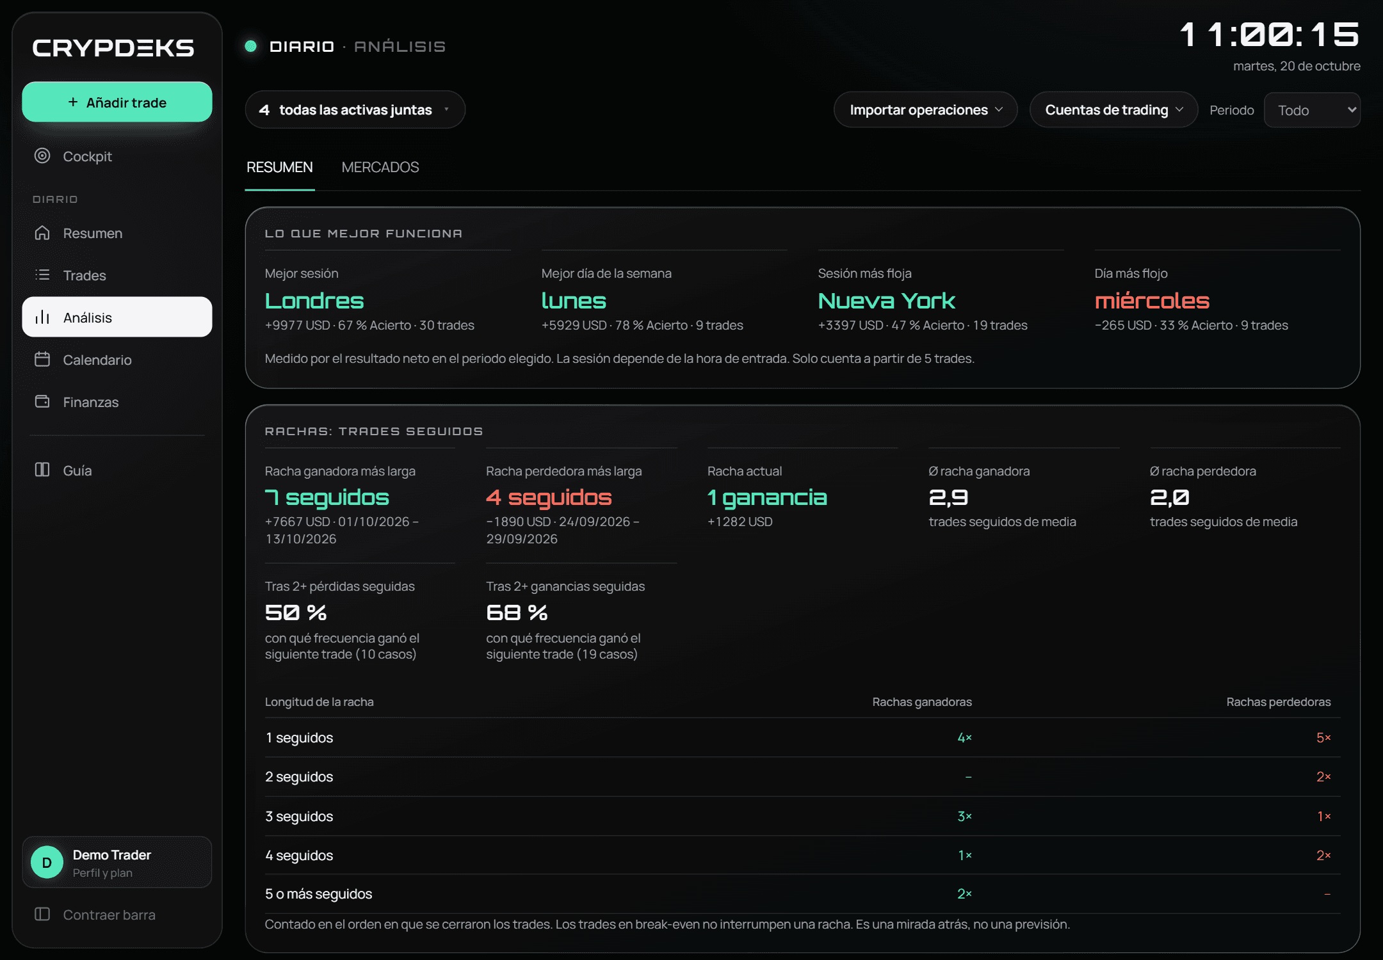Click the CRYPDEKS logo
This screenshot has width=1383, height=960.
point(113,47)
